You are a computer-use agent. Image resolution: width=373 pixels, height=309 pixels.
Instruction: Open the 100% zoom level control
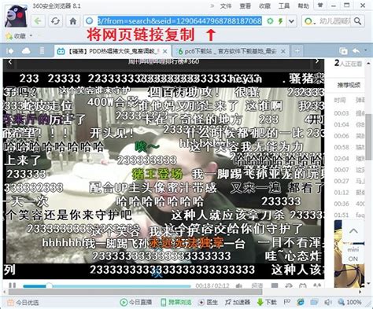click(x=349, y=302)
